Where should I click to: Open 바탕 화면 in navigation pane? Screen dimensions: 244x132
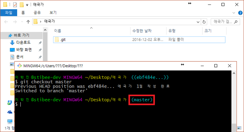[24, 49]
